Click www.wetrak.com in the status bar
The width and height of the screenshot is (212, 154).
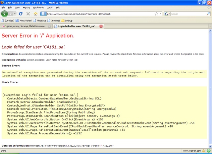coord(192,151)
